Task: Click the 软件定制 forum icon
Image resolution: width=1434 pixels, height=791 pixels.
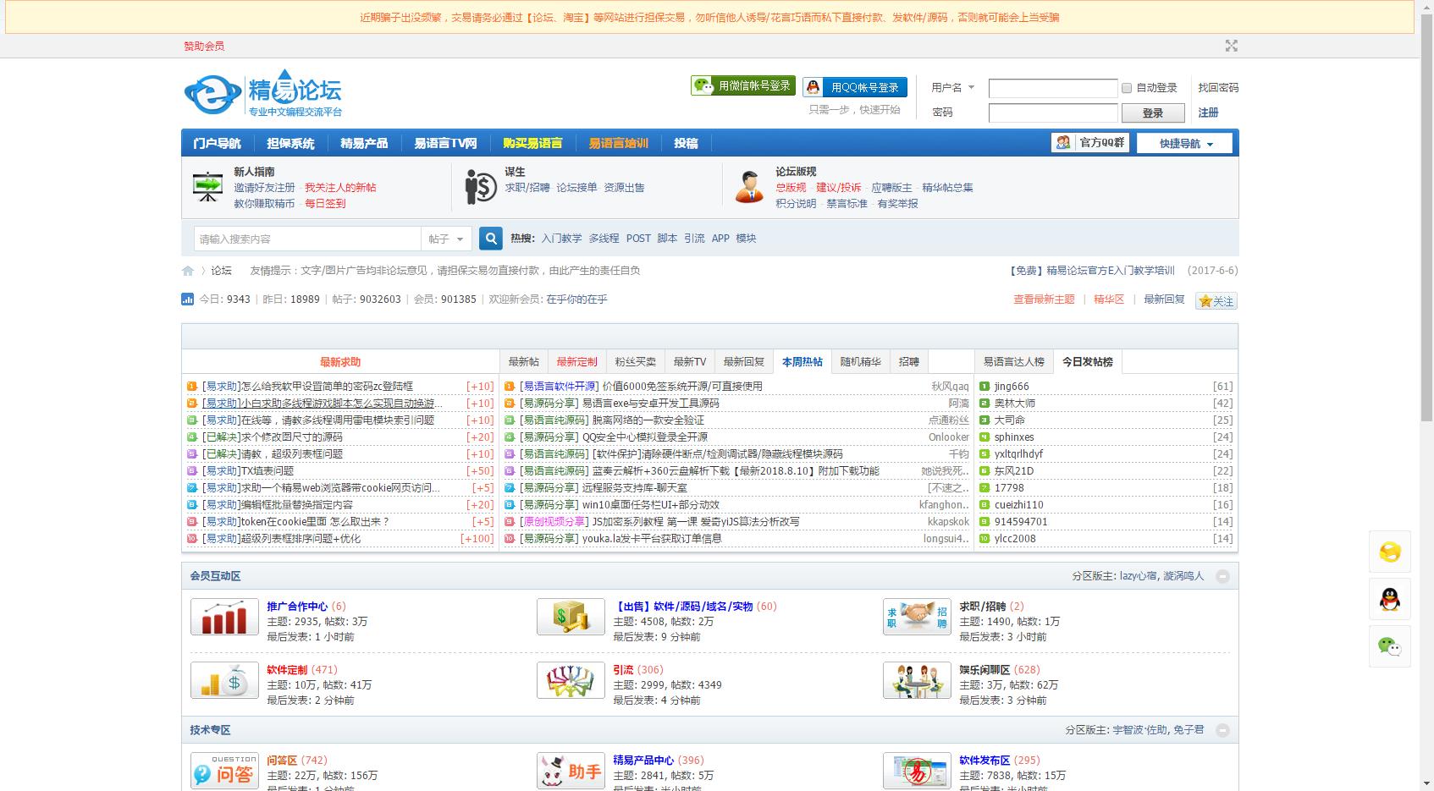Action: click(224, 680)
